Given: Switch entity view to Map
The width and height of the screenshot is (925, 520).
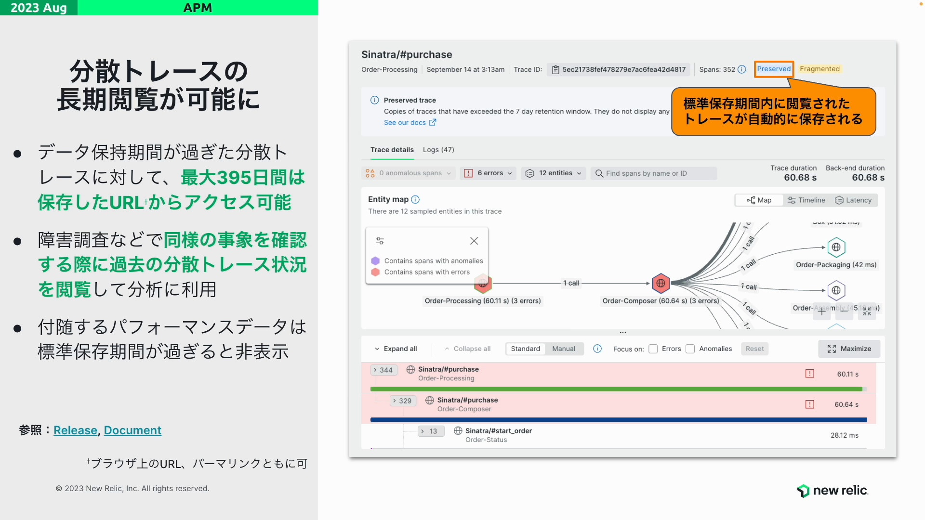Looking at the screenshot, I should click(759, 200).
